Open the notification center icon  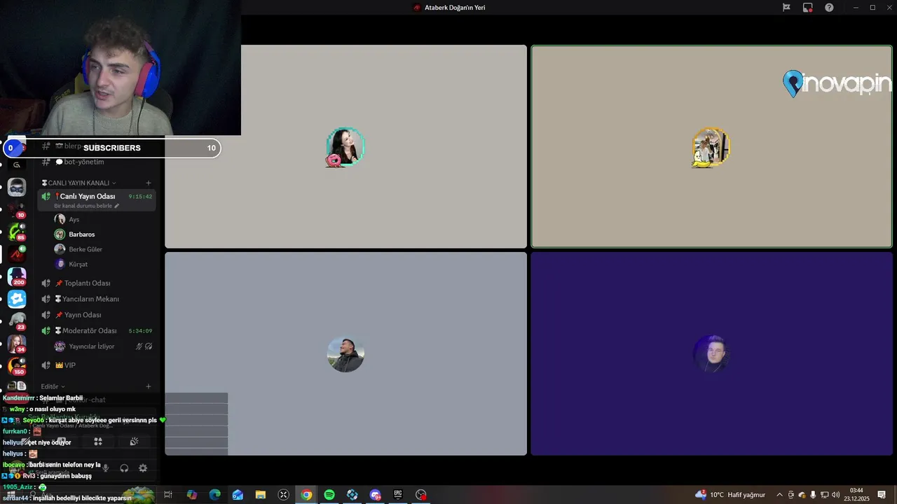coord(882,495)
